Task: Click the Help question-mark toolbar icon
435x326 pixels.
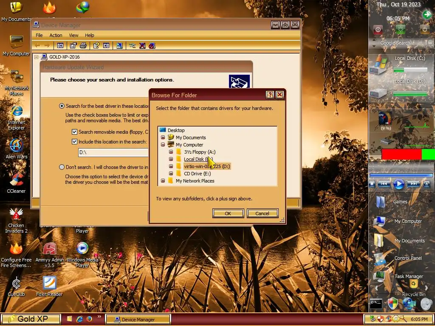Action: 96,45
